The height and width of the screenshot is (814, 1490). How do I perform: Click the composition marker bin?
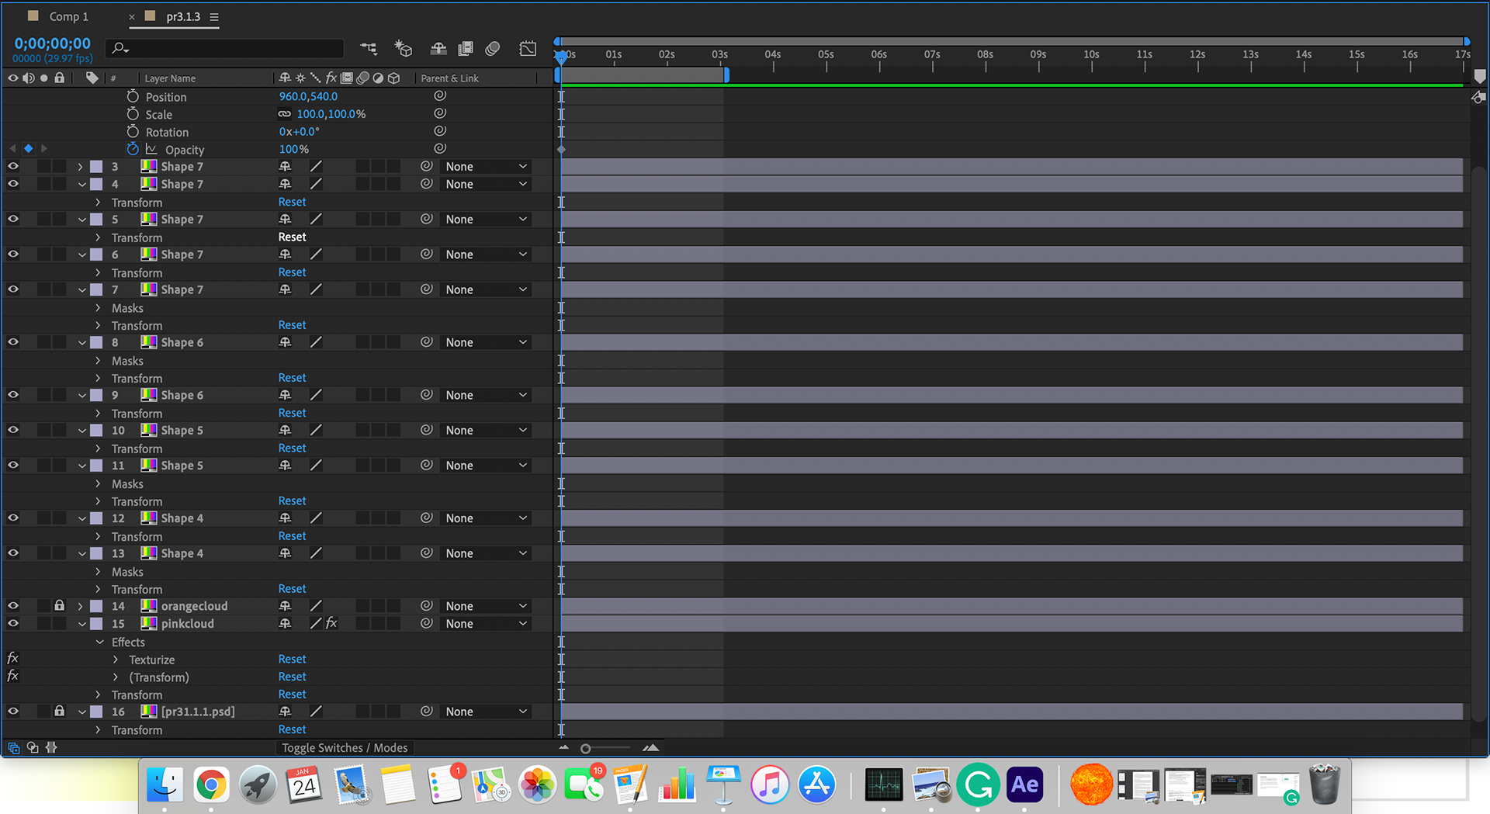click(1480, 76)
